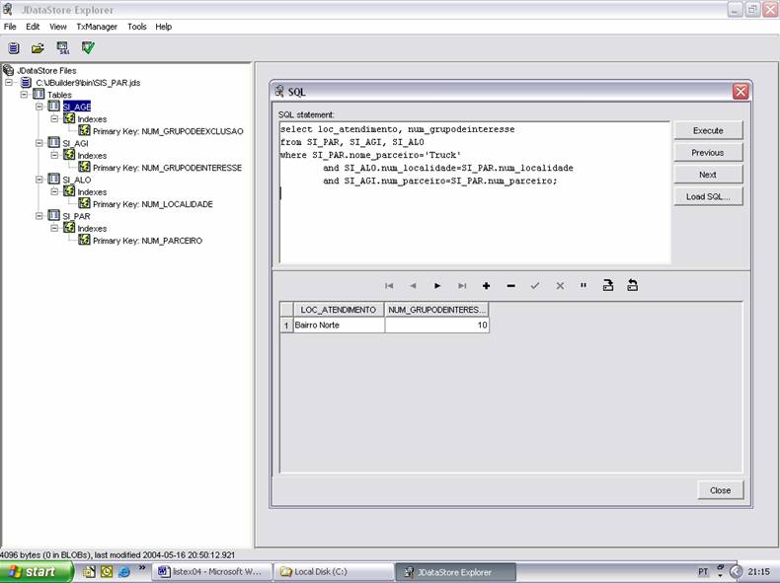
Task: Click the Previous button
Action: tap(708, 153)
